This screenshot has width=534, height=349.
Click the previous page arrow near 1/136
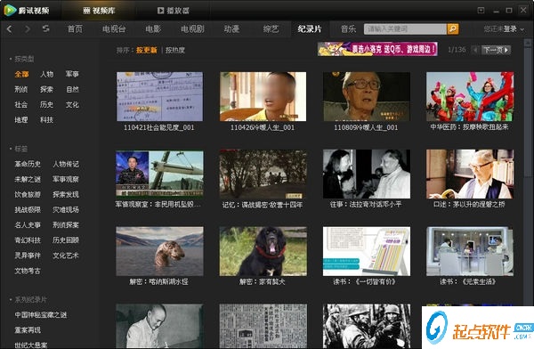[x=475, y=50]
